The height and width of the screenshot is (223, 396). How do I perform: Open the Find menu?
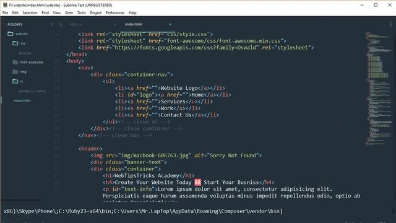pos(45,13)
